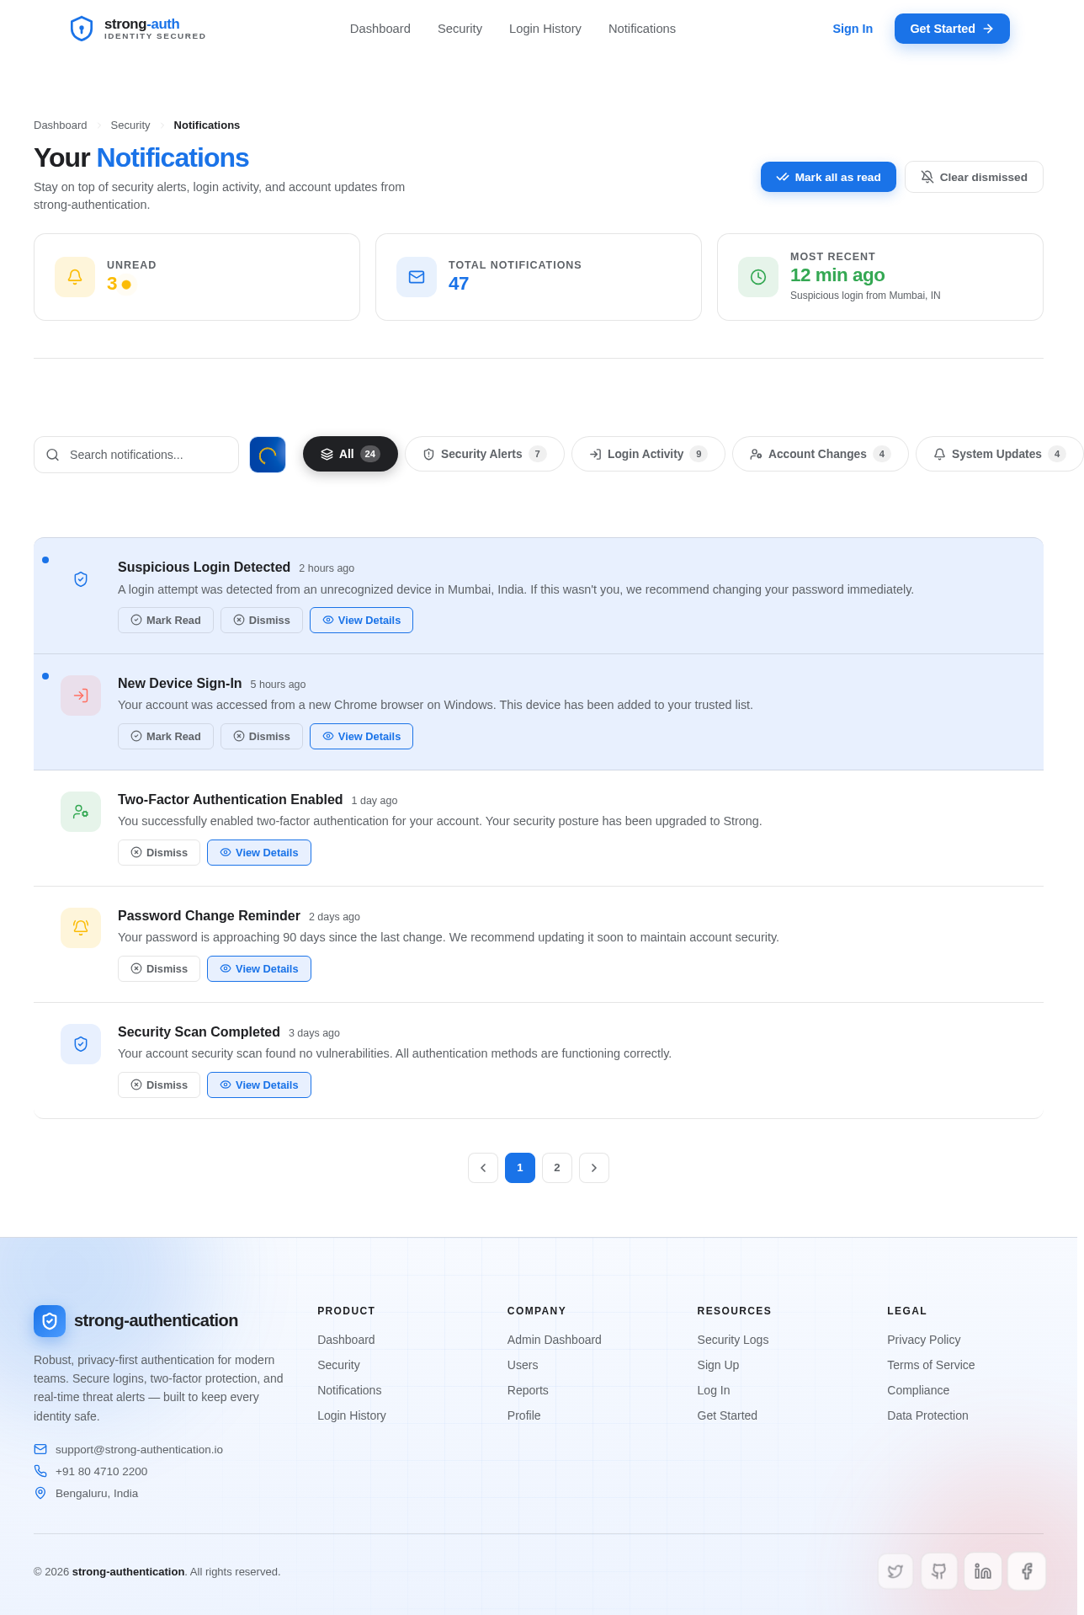This screenshot has height=1615, width=1084.
Task: Click the shield icon of Security Scan Completed
Action: pos(81,1044)
